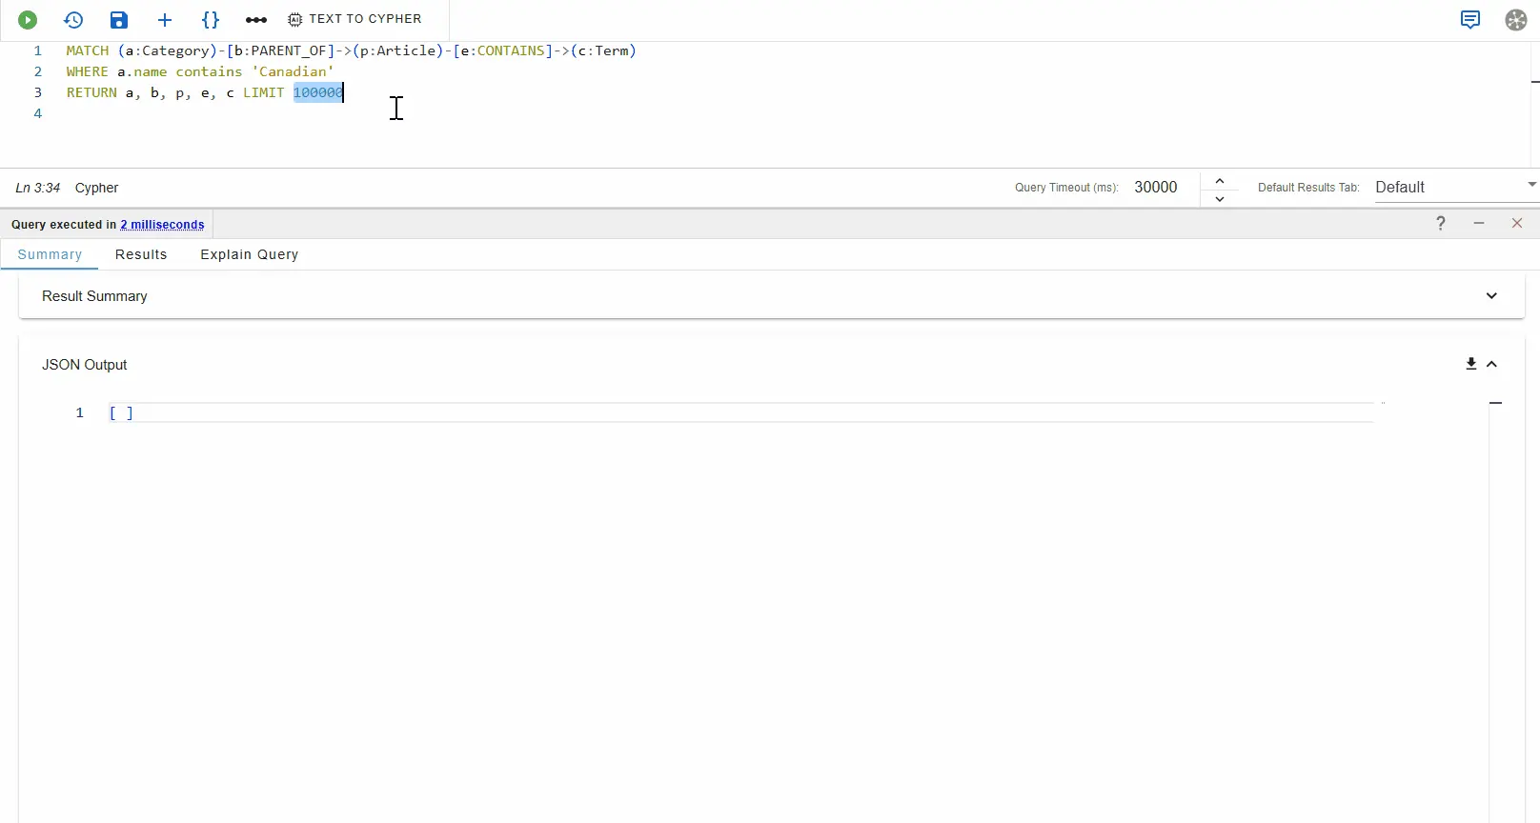Click the Result Summary heading
1540x823 pixels.
pos(94,296)
